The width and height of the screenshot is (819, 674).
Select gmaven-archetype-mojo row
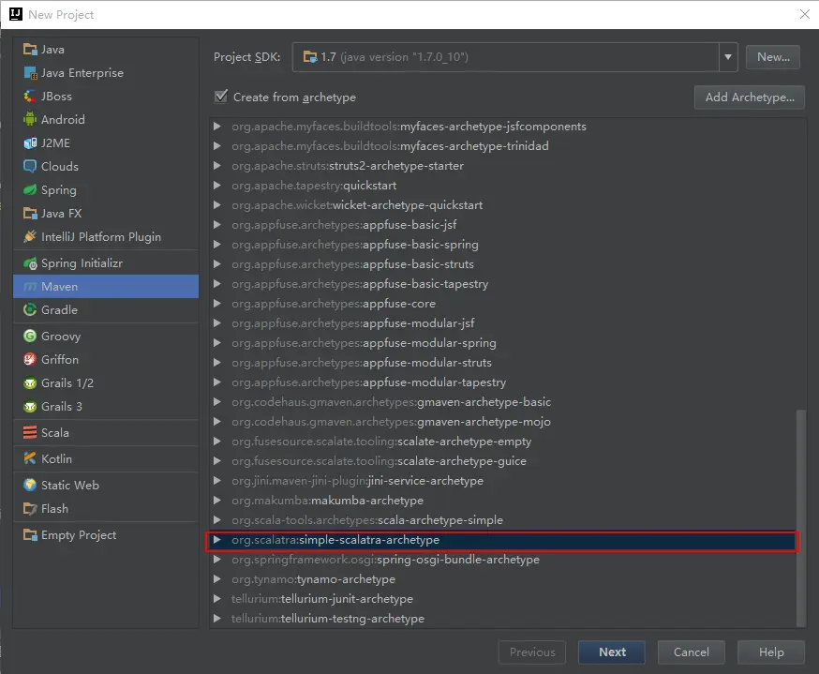point(503,422)
